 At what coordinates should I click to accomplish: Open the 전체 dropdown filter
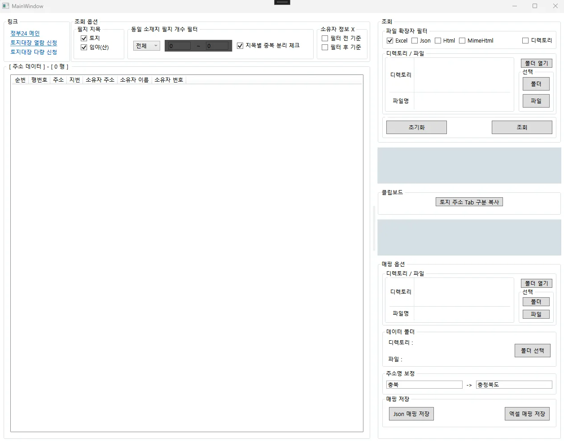point(147,46)
